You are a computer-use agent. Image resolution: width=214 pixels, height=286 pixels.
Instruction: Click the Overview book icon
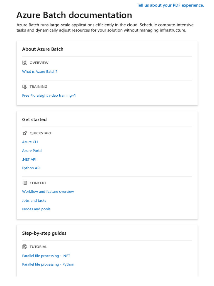25,63
